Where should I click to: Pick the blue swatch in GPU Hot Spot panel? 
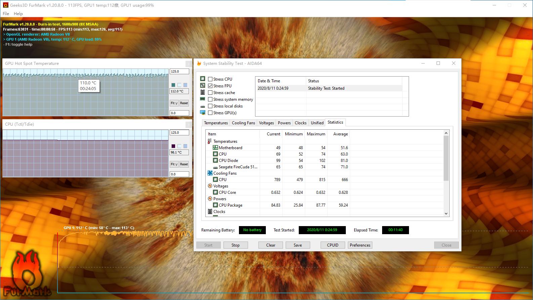coord(185,85)
